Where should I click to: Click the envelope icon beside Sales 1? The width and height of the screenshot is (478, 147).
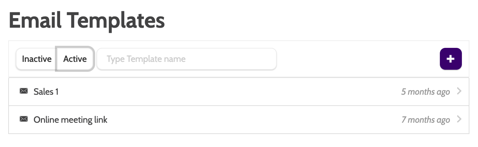coord(24,91)
